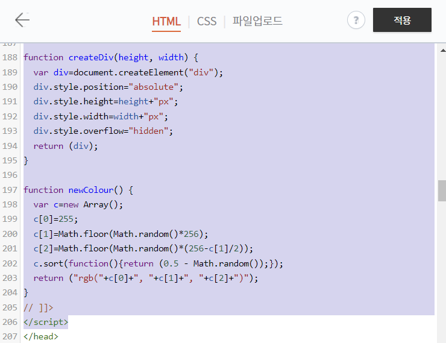
Task: Click the '</head>' closing tag
Action: [x=41, y=337]
